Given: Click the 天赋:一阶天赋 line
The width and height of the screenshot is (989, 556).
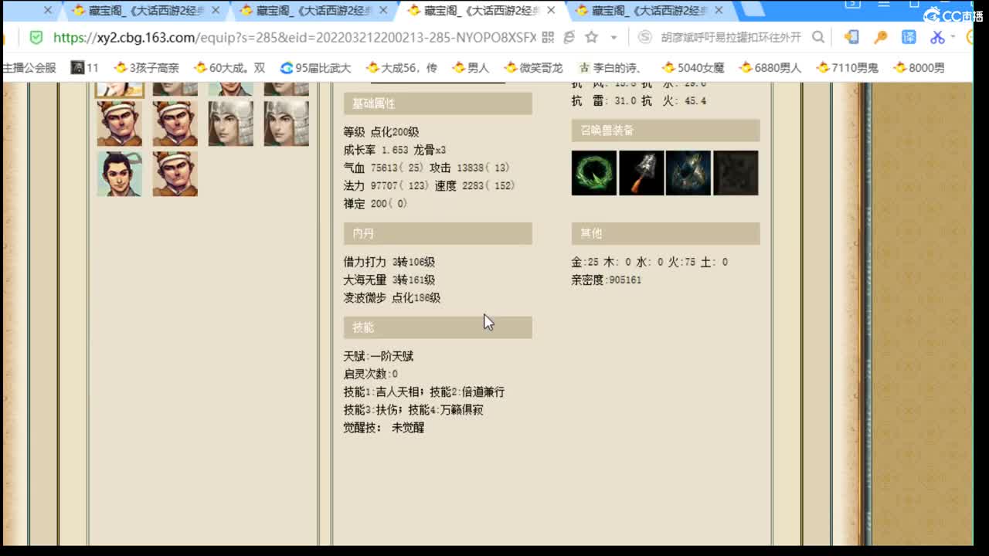Looking at the screenshot, I should click(x=379, y=356).
